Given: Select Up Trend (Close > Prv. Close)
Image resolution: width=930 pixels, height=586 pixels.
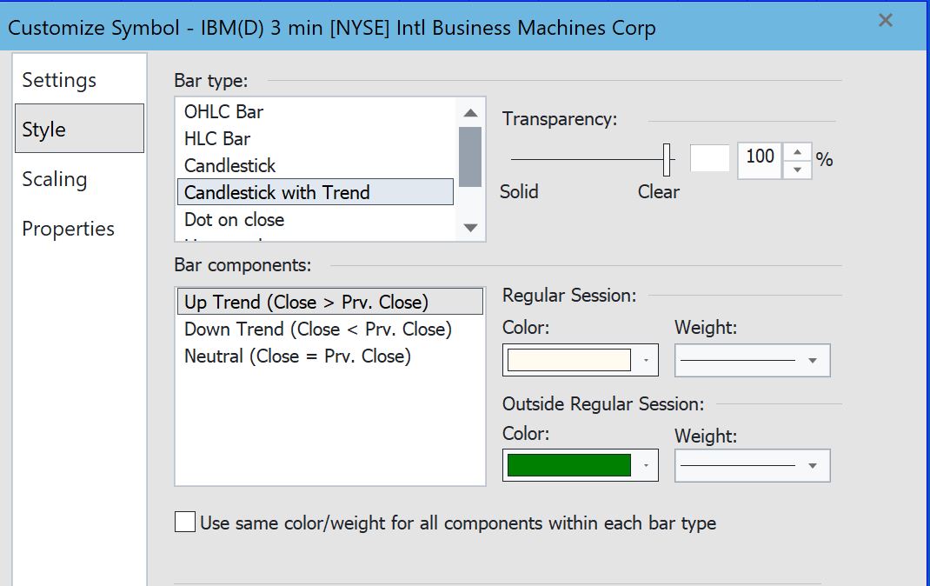Looking at the screenshot, I should click(329, 302).
